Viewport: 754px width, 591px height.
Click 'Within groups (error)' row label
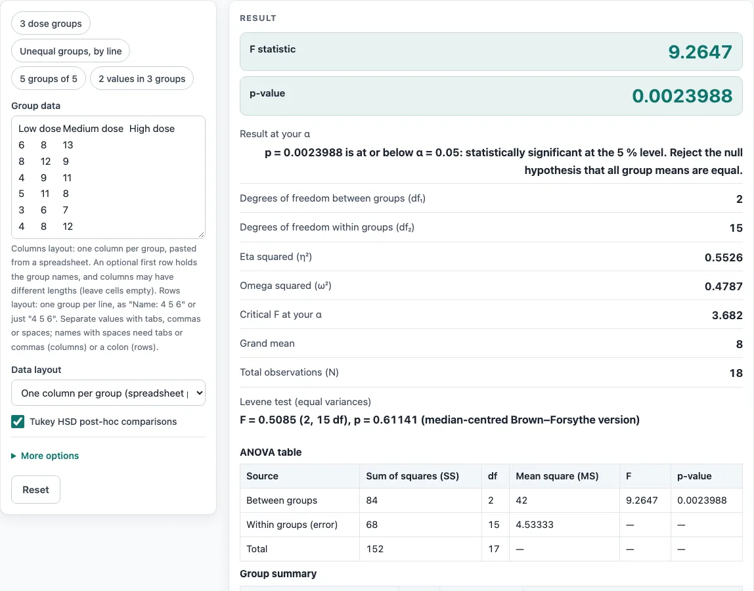click(x=292, y=525)
